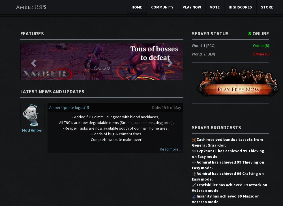Click the Thieving icon beside Admiral's broadcast
The height and width of the screenshot is (206, 283).
(x=194, y=162)
